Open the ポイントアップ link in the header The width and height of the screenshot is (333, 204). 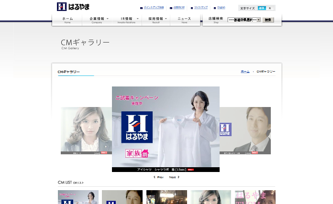(x=154, y=7)
